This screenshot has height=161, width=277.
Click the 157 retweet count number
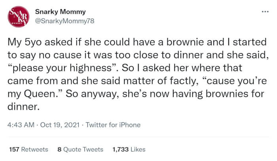(14, 150)
